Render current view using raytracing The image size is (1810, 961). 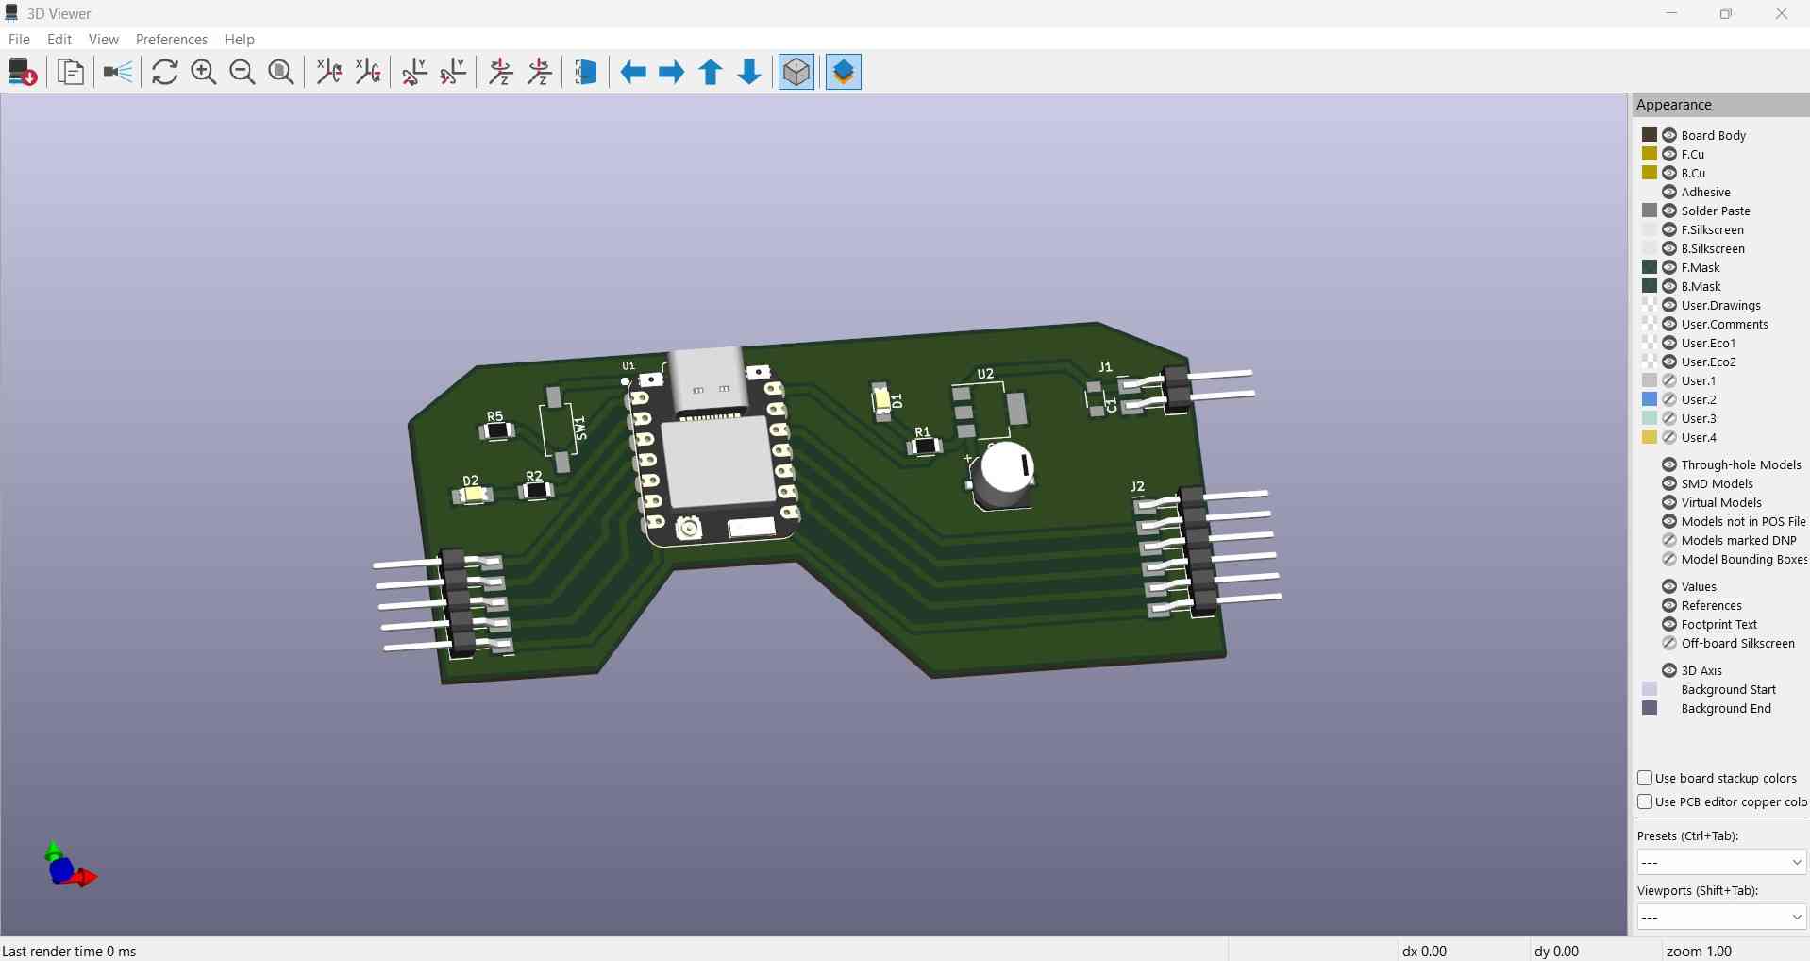(118, 72)
